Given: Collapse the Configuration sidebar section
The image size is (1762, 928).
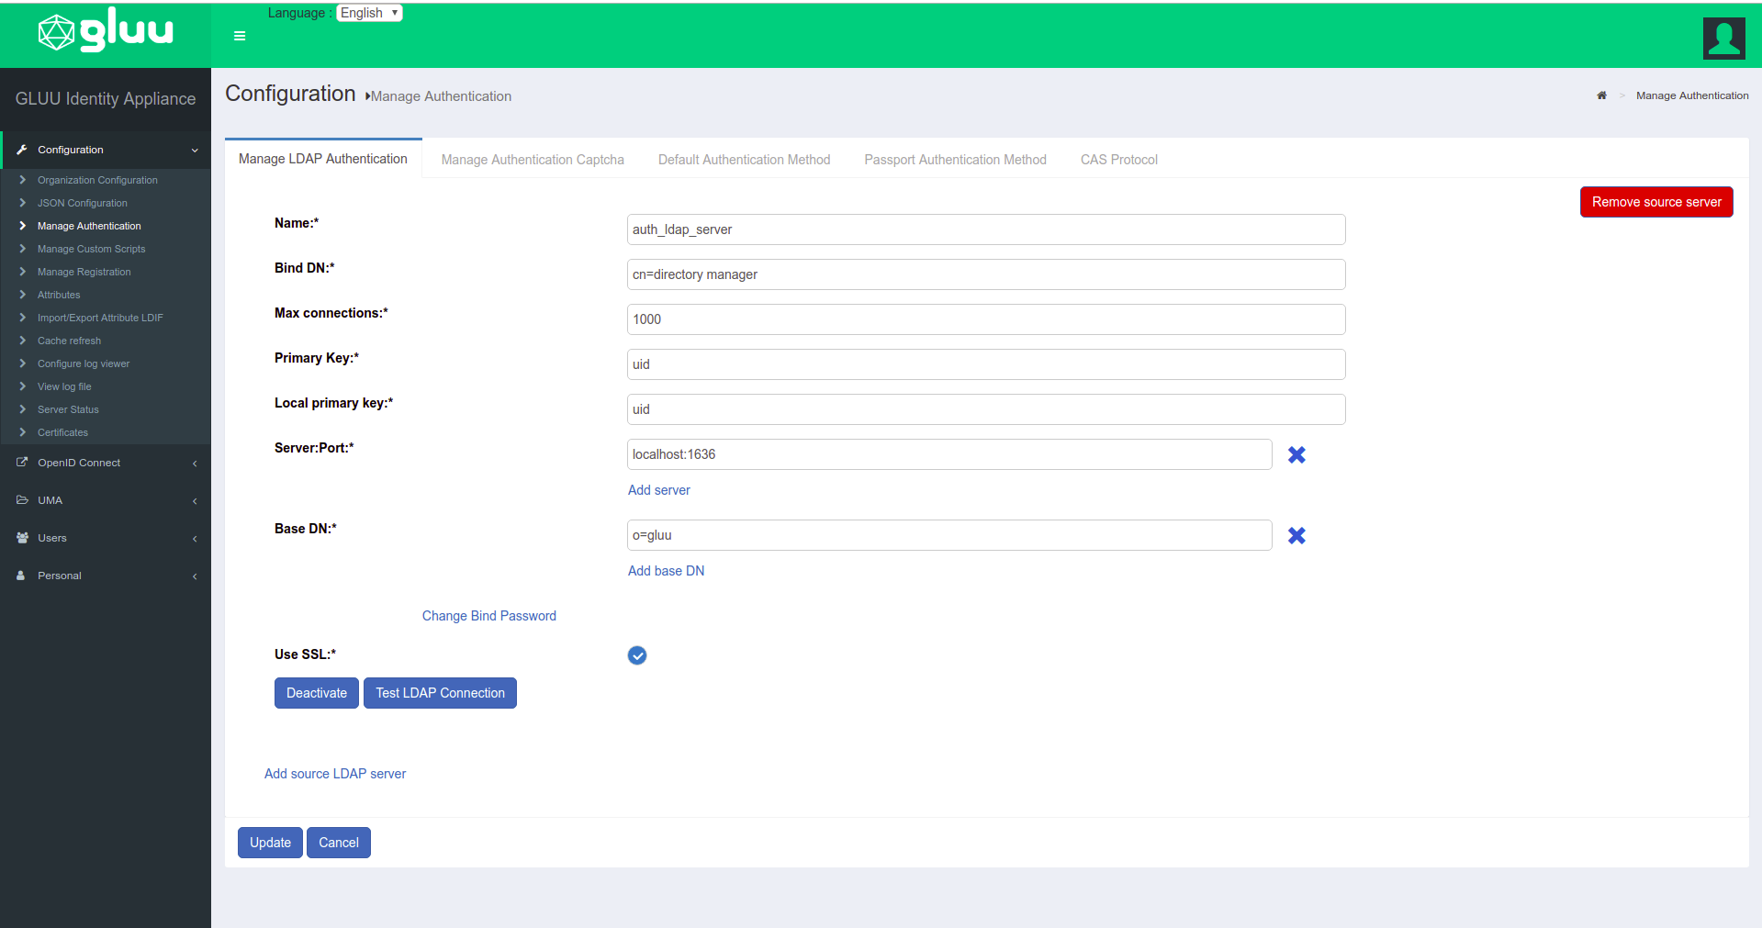Looking at the screenshot, I should pos(194,150).
